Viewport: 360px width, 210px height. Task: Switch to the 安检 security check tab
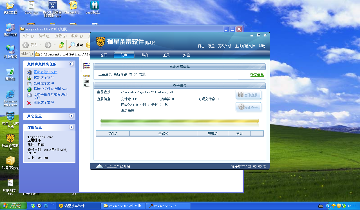coord(186,55)
